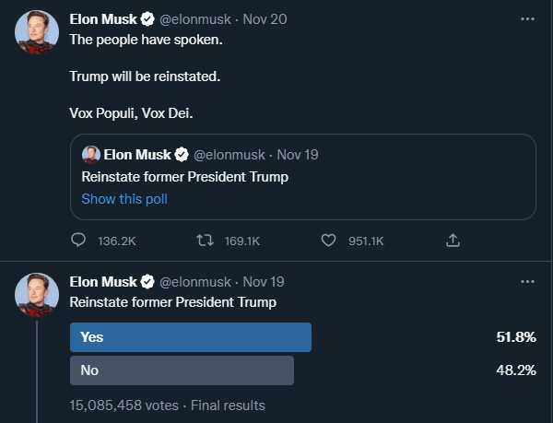Click the reply icon with 136.2K replies
553x423 pixels.
click(78, 241)
